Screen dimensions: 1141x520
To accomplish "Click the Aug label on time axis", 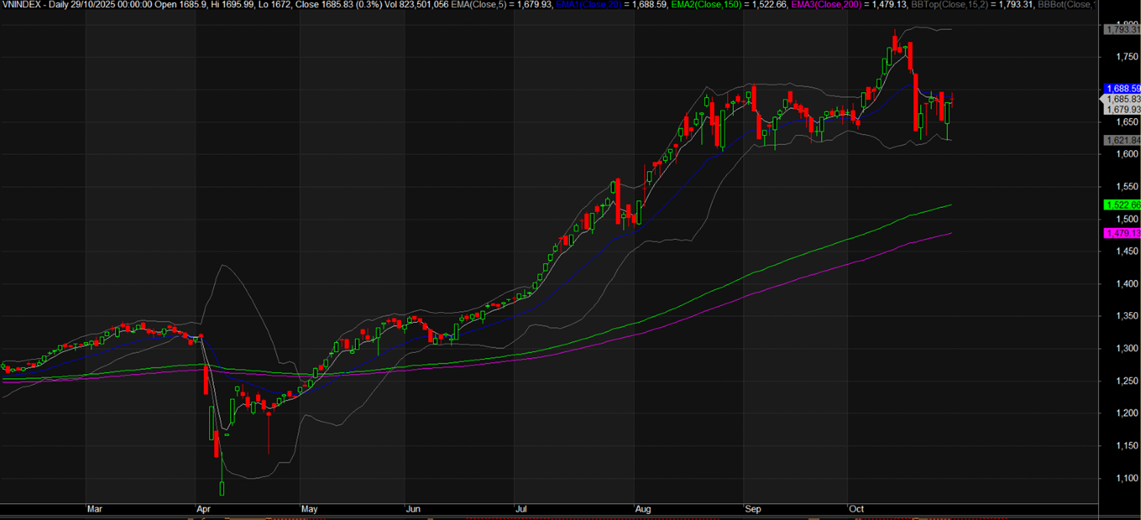I will coord(643,508).
